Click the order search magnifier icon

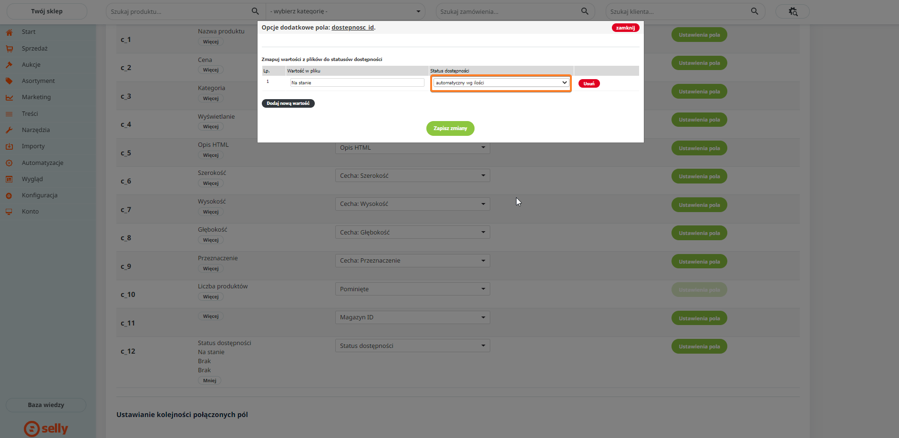585,11
